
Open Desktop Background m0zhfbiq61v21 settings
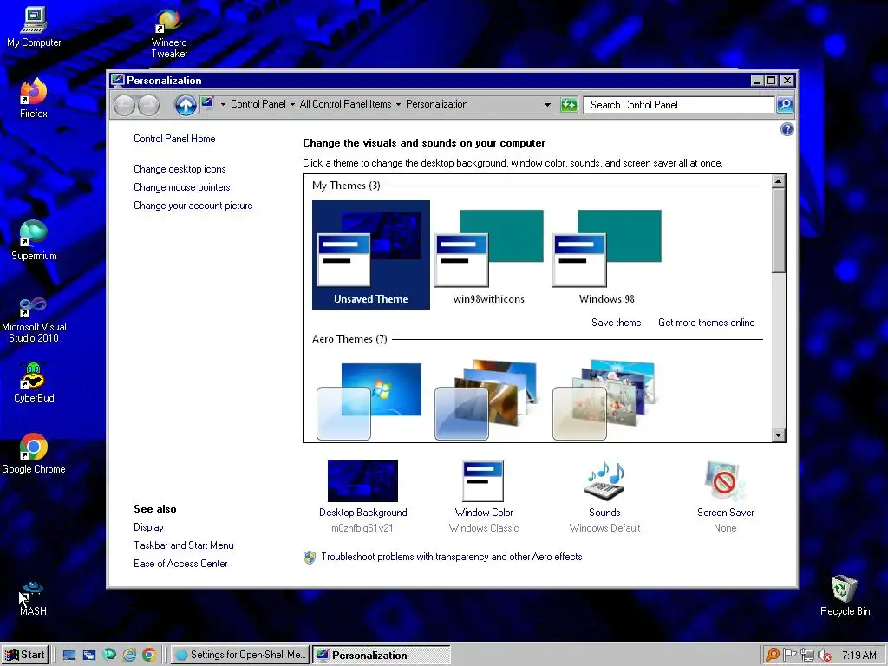363,497
